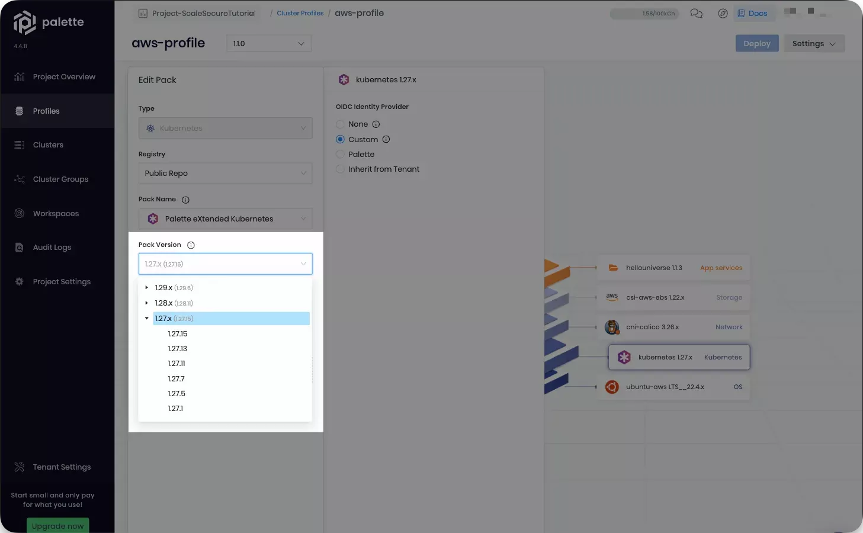Open Project-ScaleSecureTutorial project selector
This screenshot has width=863, height=533.
(x=197, y=13)
